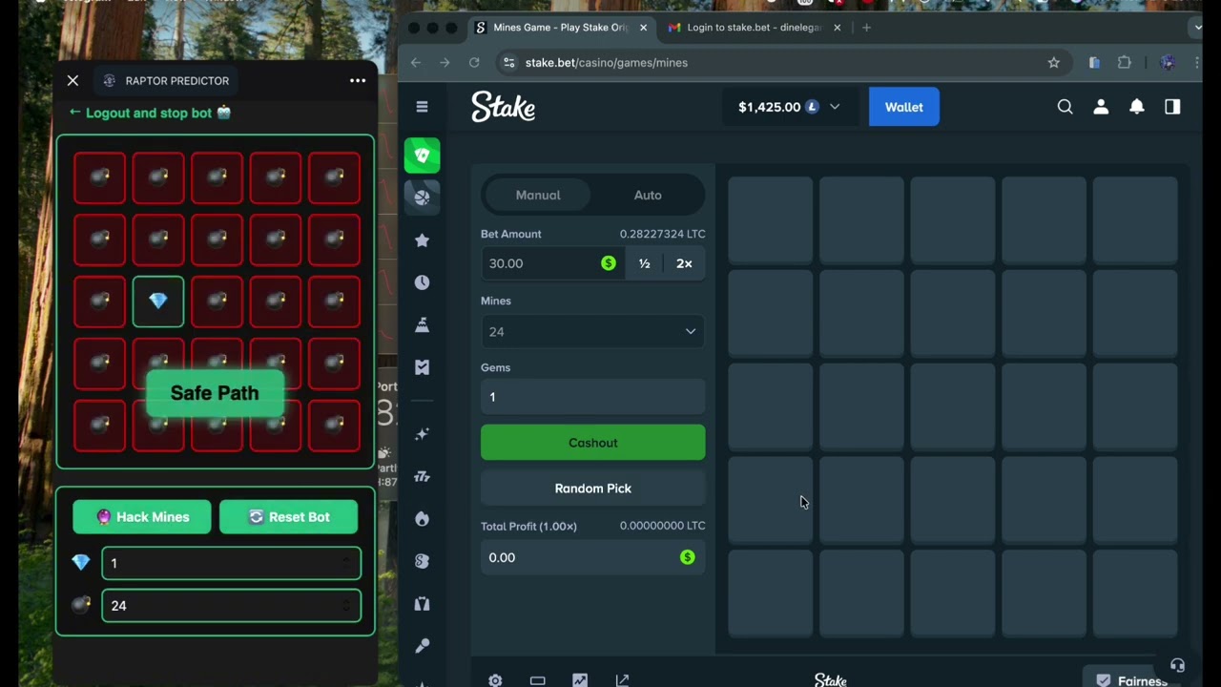Click the Total Profit field showing 0.00

click(592, 557)
